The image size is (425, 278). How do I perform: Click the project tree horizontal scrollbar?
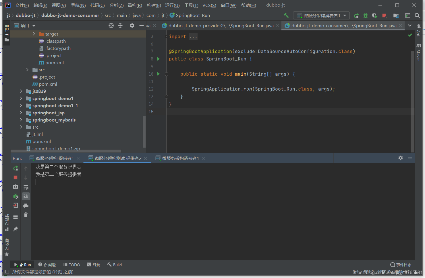click(66, 151)
